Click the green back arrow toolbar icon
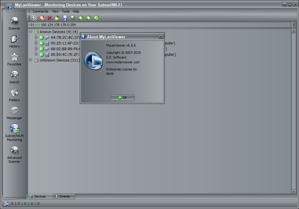The height and width of the screenshot is (209, 299). (81, 18)
